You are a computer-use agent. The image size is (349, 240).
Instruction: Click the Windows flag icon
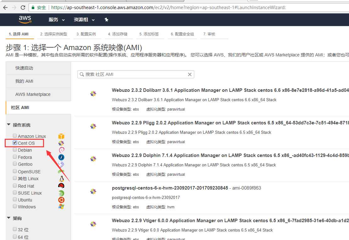point(61,206)
